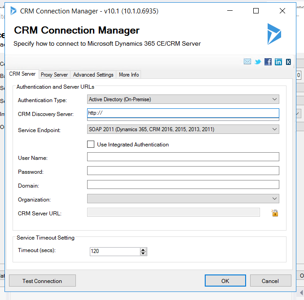Click the lock icon beside CRM Server URL

tap(275, 213)
